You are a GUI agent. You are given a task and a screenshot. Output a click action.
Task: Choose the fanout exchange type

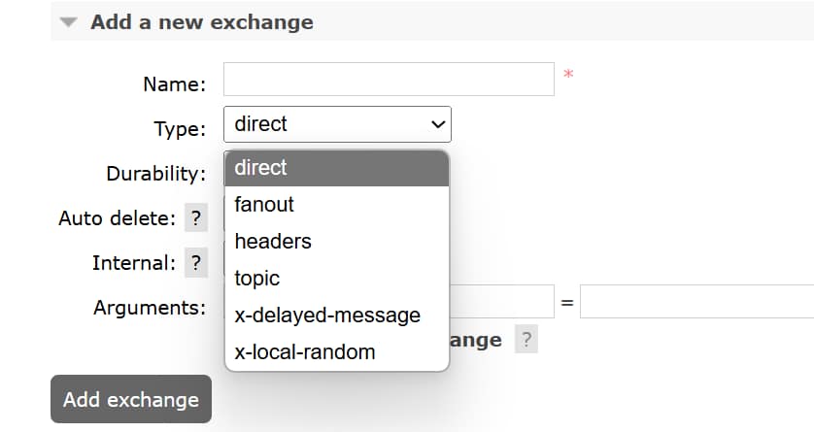click(x=336, y=205)
